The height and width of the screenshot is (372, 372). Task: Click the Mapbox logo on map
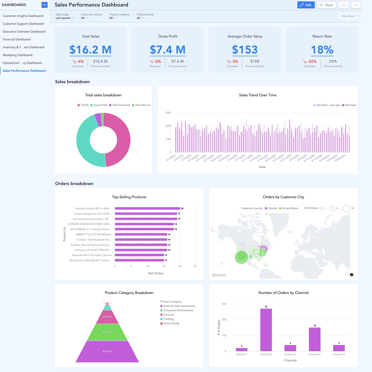click(219, 275)
